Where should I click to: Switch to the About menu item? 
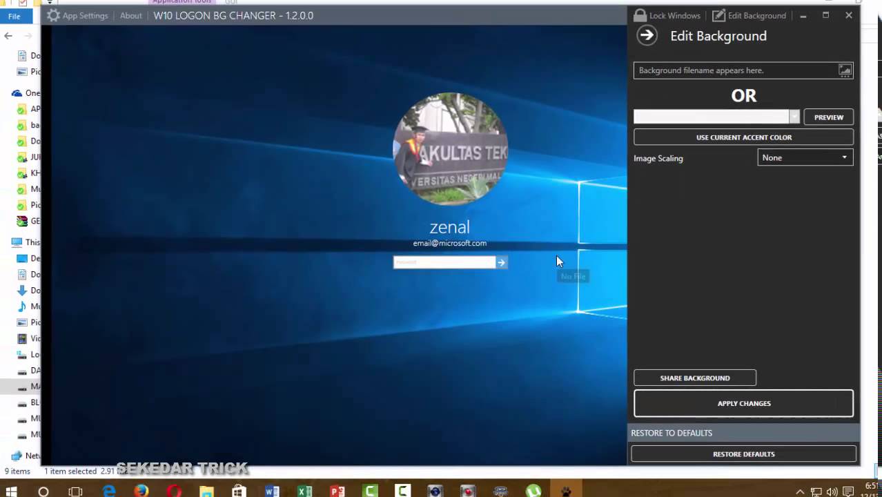click(x=130, y=15)
